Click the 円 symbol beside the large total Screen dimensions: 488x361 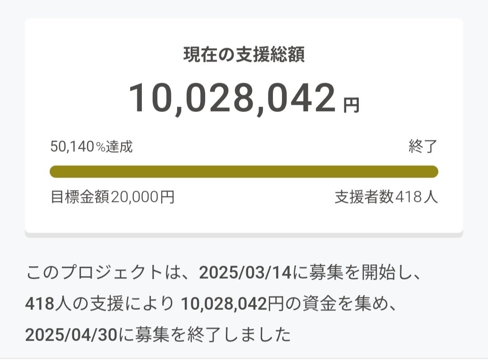click(351, 105)
